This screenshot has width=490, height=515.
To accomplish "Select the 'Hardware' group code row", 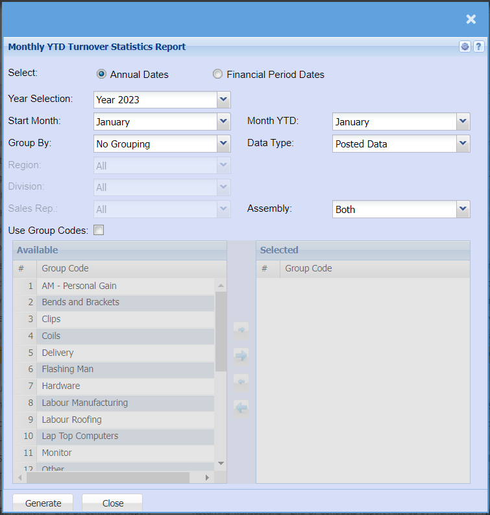I will pyautogui.click(x=114, y=386).
